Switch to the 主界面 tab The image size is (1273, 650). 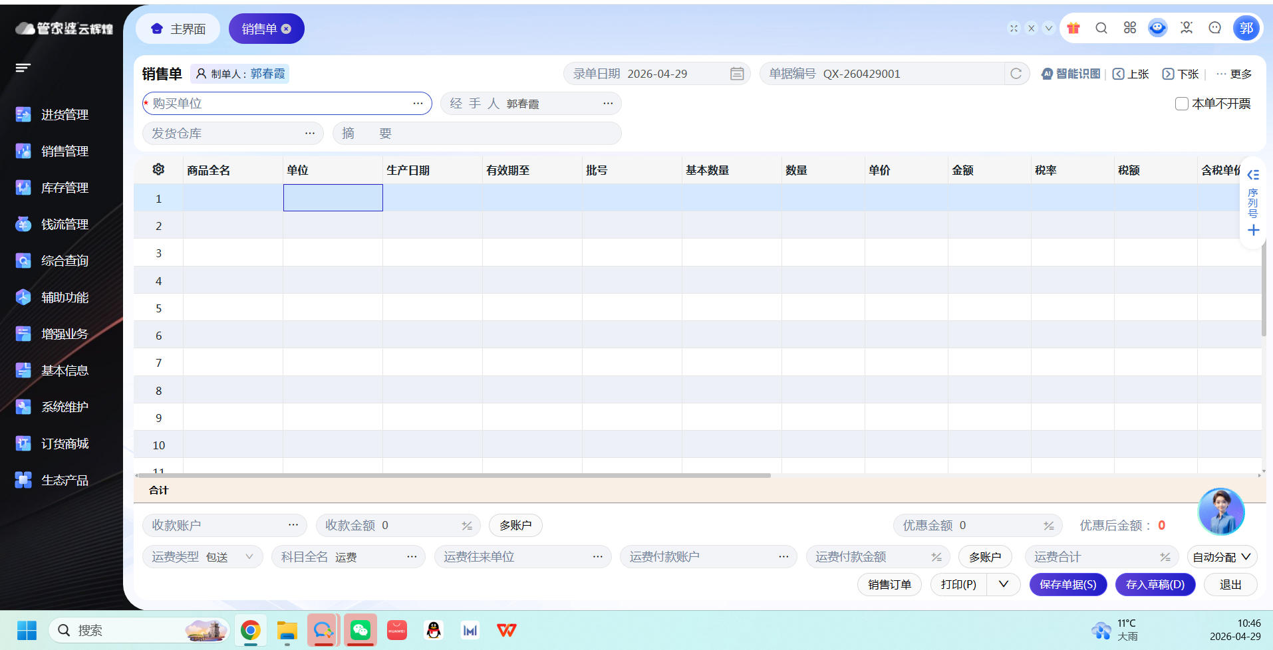178,29
